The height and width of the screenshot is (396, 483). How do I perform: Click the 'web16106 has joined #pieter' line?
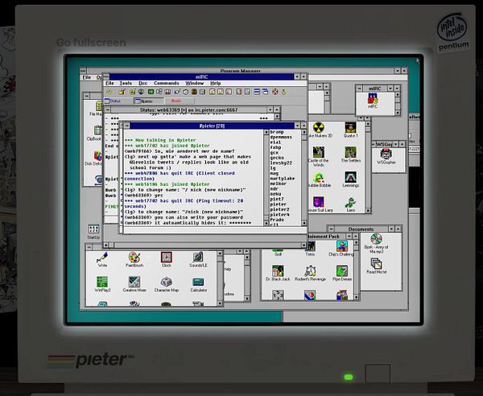167,184
